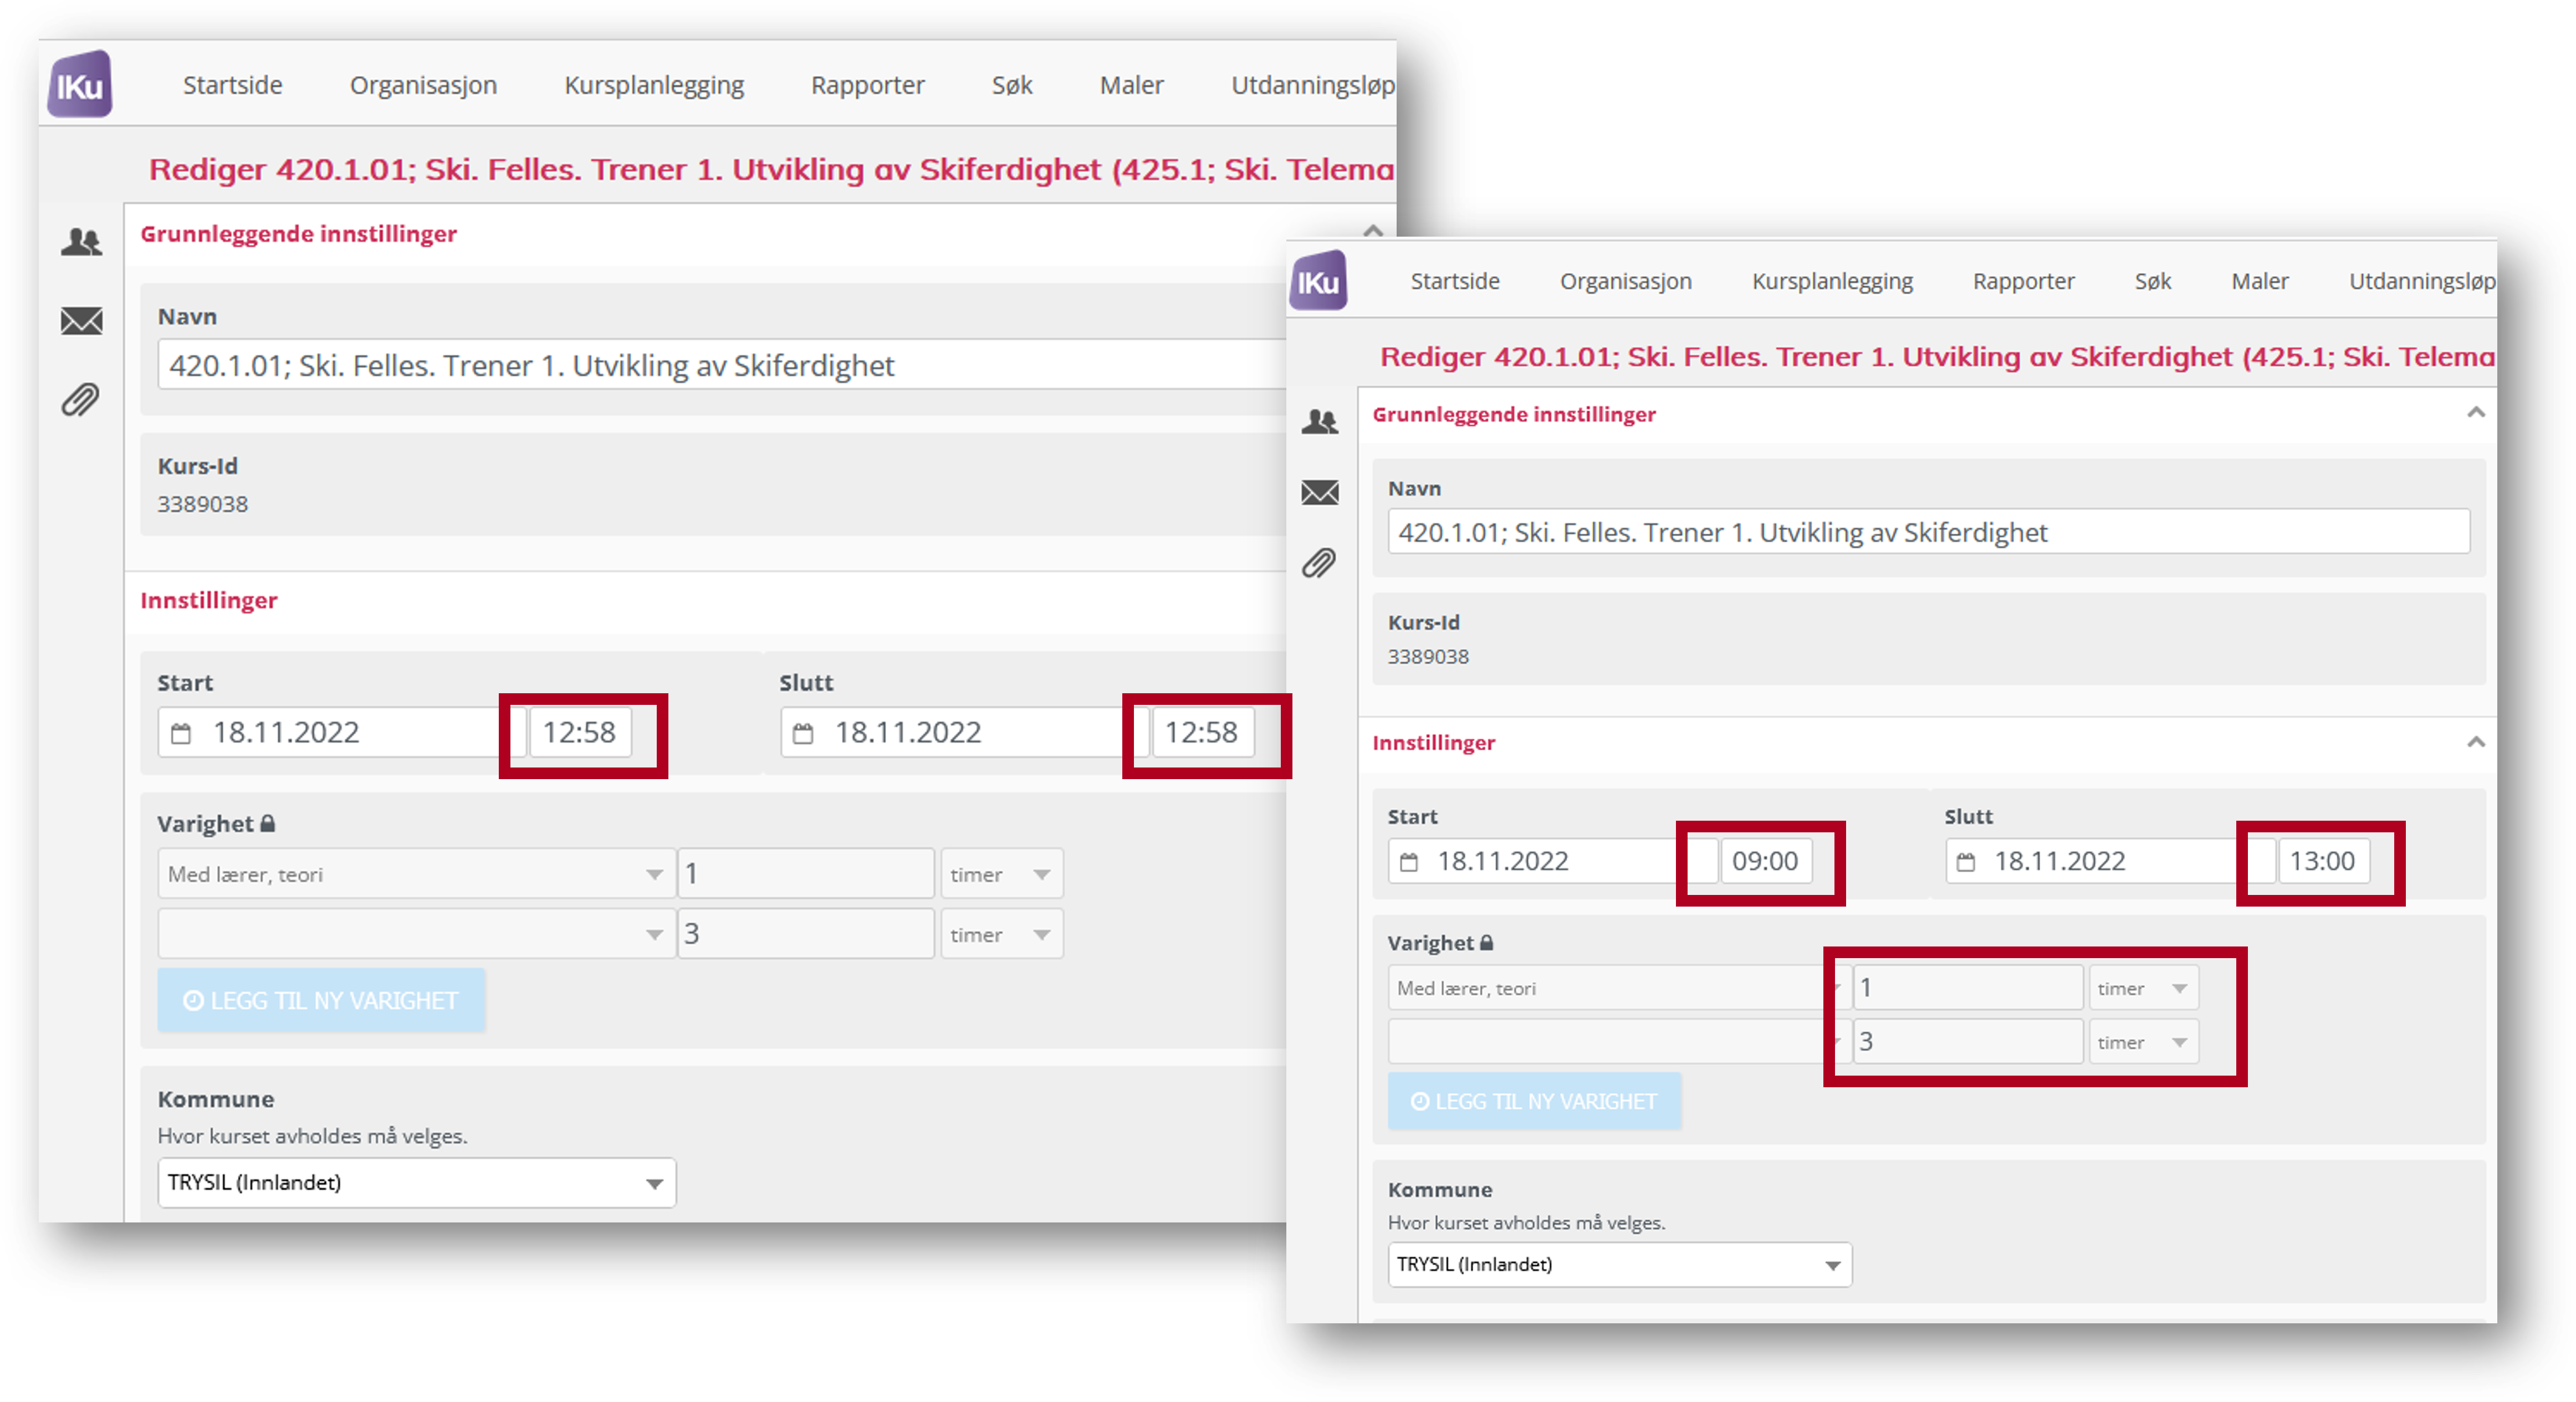Screen dimensions: 2576x1402
Task: Open timer unit dropdown beside 1 in front window
Action: tap(2143, 988)
